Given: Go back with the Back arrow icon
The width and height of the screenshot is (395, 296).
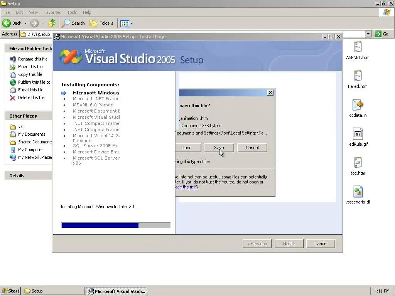Looking at the screenshot, I should [7, 23].
